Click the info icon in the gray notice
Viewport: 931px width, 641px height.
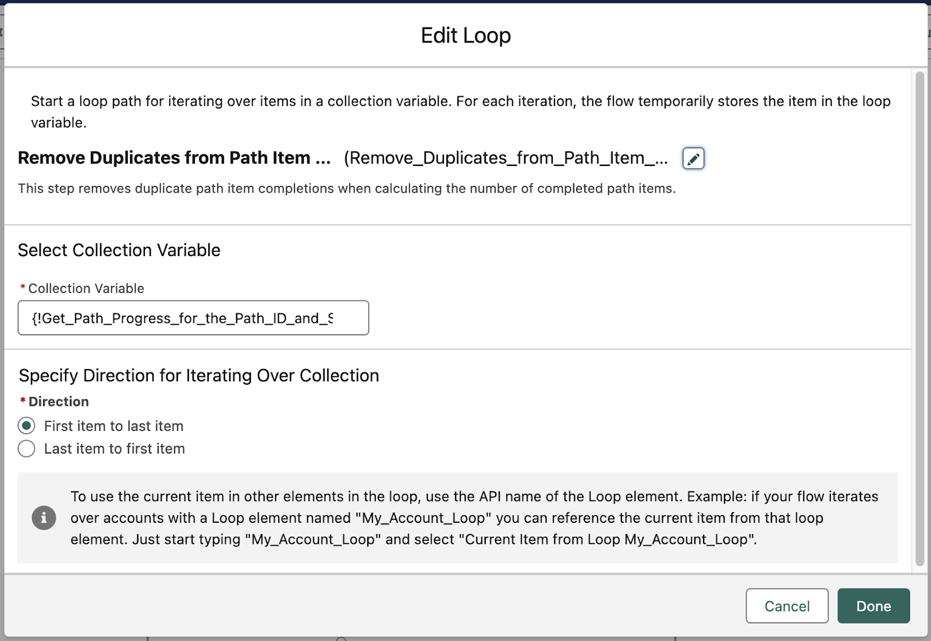click(44, 518)
